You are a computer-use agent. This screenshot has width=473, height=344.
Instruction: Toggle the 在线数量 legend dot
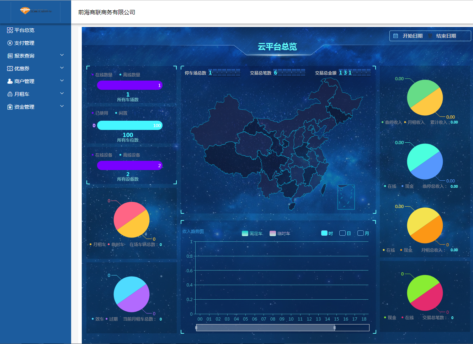[92, 75]
